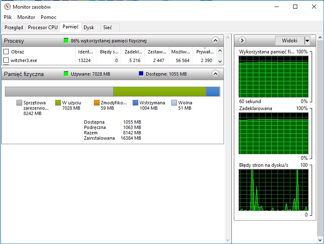Click the green W użyciu legend swatch
The width and height of the screenshot is (324, 244).
58,103
